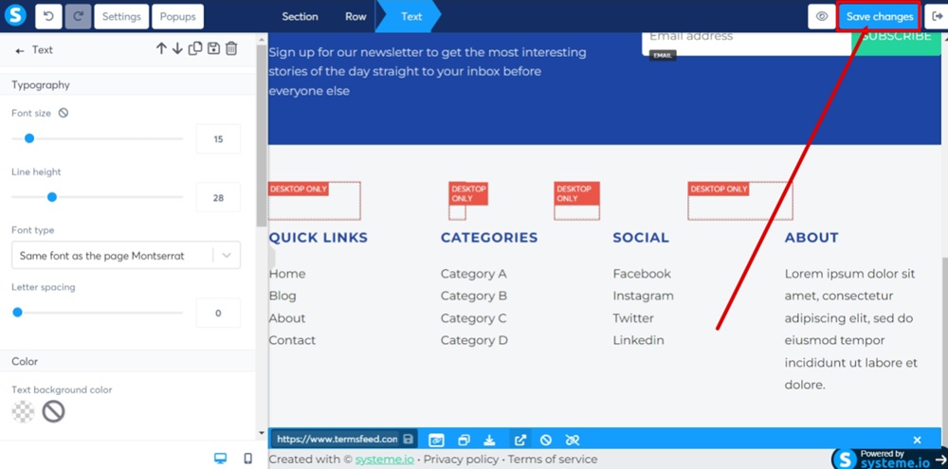Click the Subscribe button on the page
The image size is (948, 469).
point(896,43)
